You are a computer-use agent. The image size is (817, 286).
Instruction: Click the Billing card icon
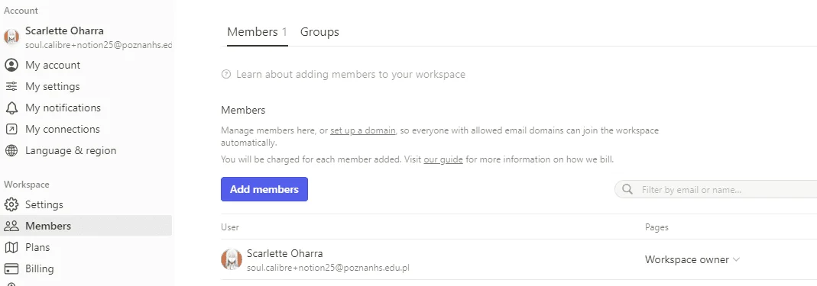click(11, 268)
